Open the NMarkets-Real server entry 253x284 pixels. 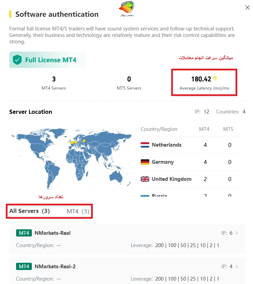point(52,233)
